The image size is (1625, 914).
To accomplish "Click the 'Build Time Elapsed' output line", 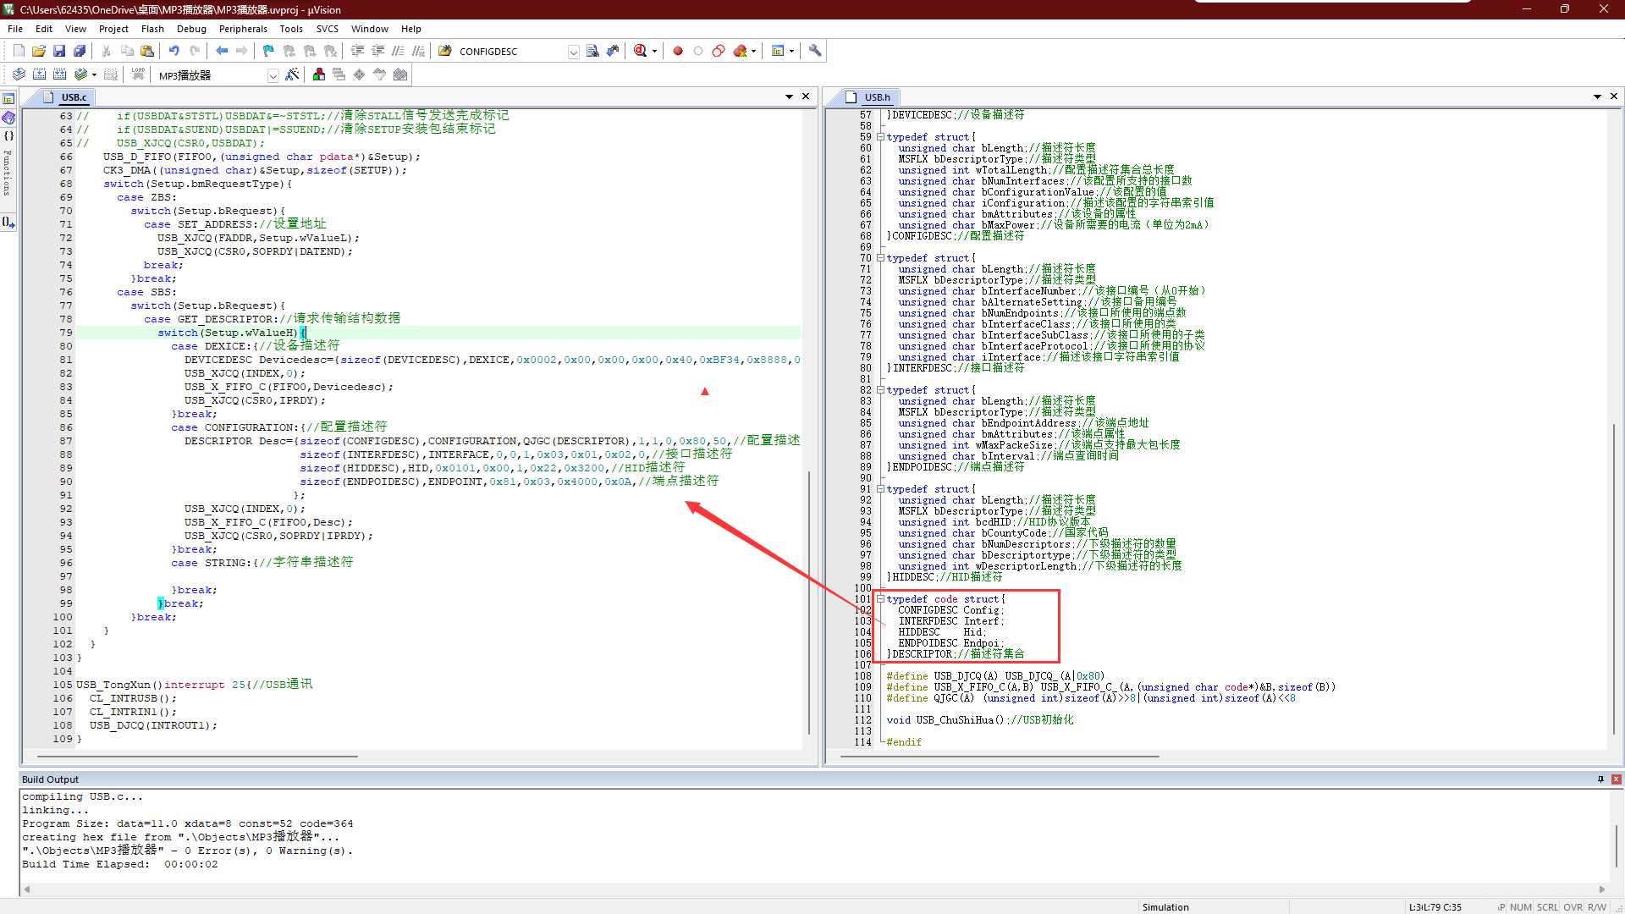I will click(x=120, y=864).
